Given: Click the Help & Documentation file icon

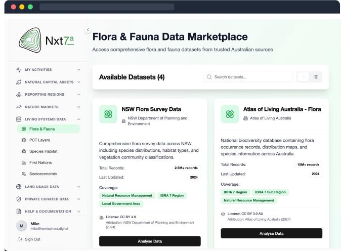Looking at the screenshot, I should tap(19, 211).
